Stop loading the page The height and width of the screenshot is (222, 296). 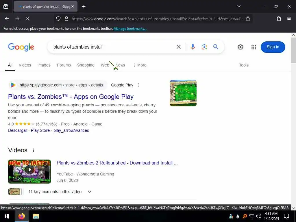point(27,18)
